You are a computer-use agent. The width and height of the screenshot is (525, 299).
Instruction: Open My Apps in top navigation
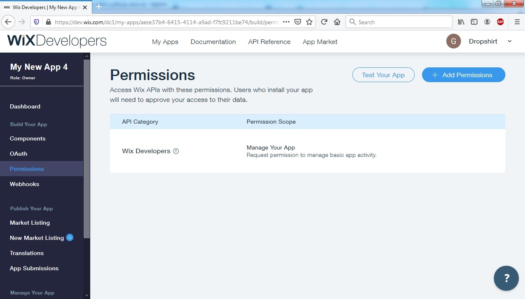pyautogui.click(x=165, y=42)
